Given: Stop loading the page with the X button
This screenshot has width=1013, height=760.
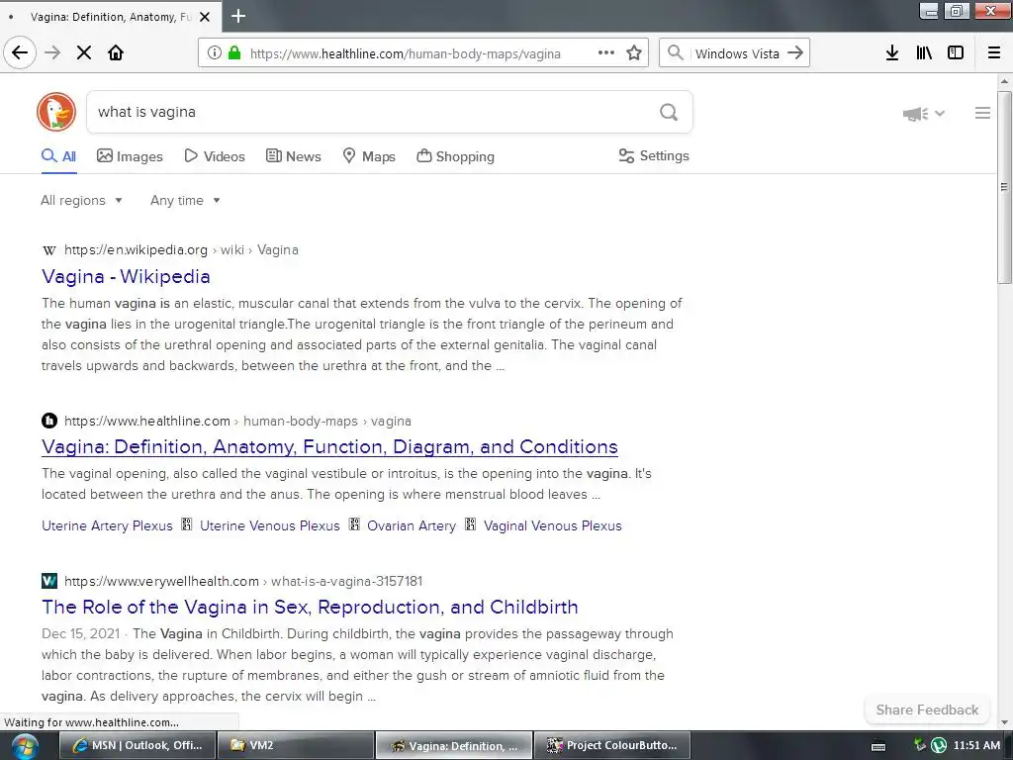Looking at the screenshot, I should 84,53.
